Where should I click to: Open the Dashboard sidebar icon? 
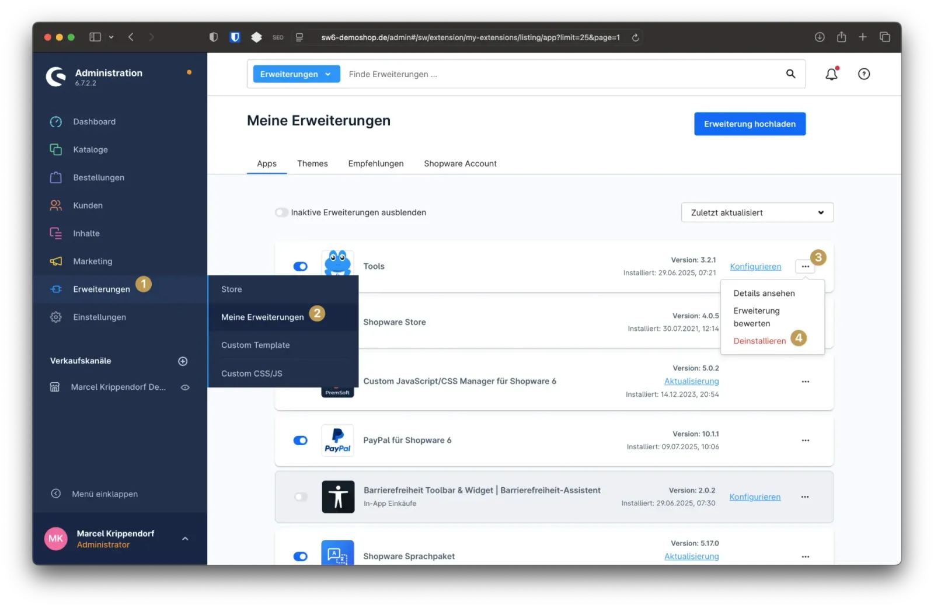(56, 122)
